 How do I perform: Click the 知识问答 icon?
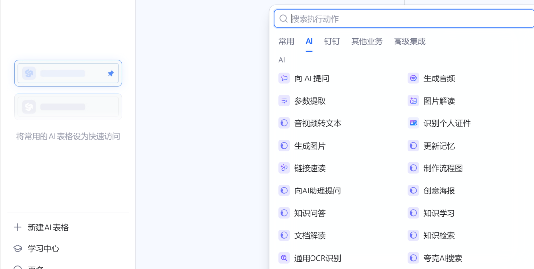coord(284,213)
